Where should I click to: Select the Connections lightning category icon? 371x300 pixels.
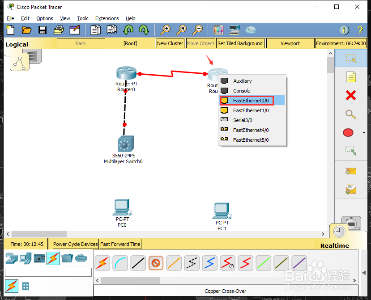point(53,258)
